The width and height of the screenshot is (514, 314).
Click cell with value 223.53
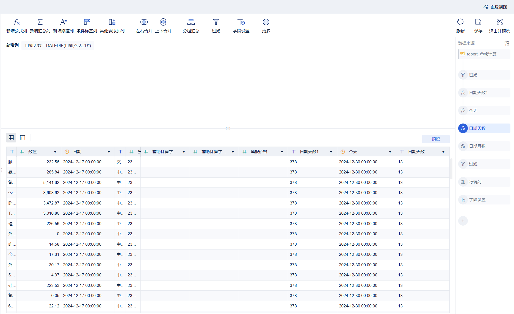[x=39, y=285]
